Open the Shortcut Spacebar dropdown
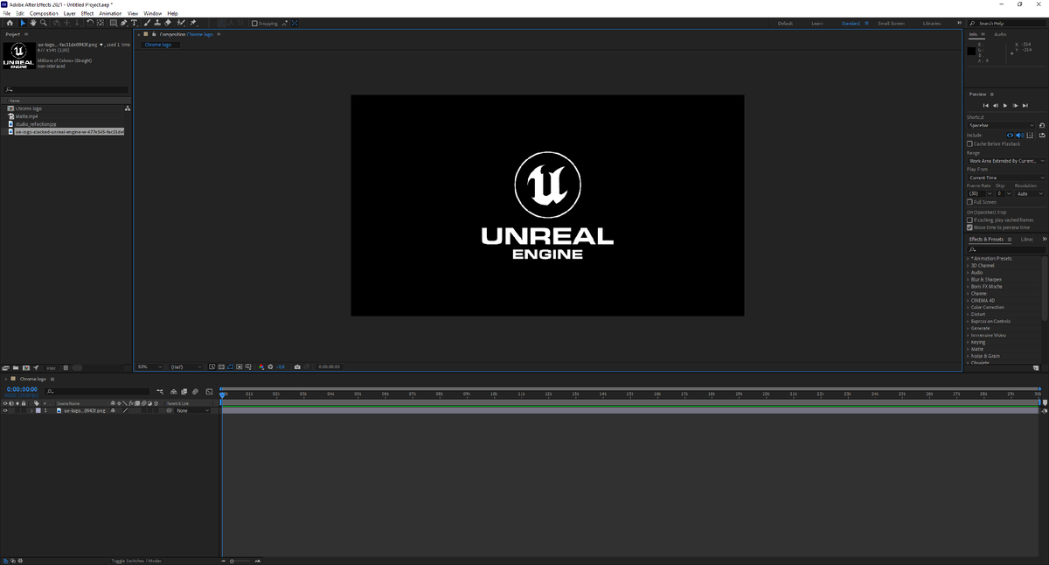 1001,125
